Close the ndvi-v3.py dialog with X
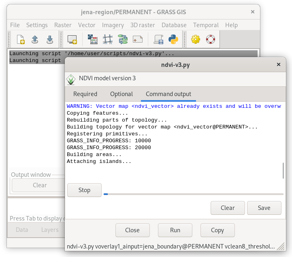The width and height of the screenshot is (292, 257). [x=279, y=64]
